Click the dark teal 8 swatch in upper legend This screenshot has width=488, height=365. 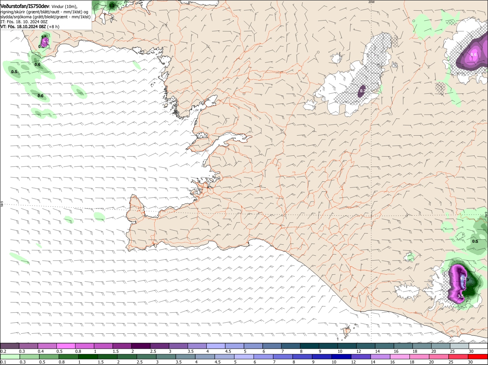(310, 346)
